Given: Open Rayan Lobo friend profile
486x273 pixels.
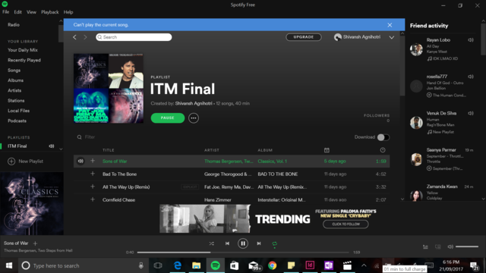Looking at the screenshot, I should click(x=438, y=40).
